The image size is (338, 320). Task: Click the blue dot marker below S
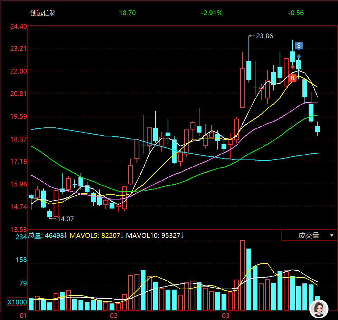coord(299,56)
